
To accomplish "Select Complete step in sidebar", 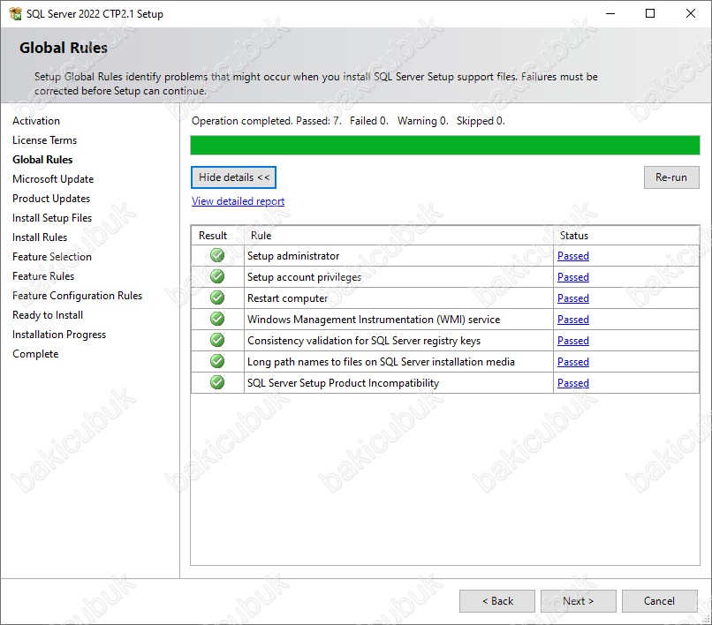I will 35,354.
